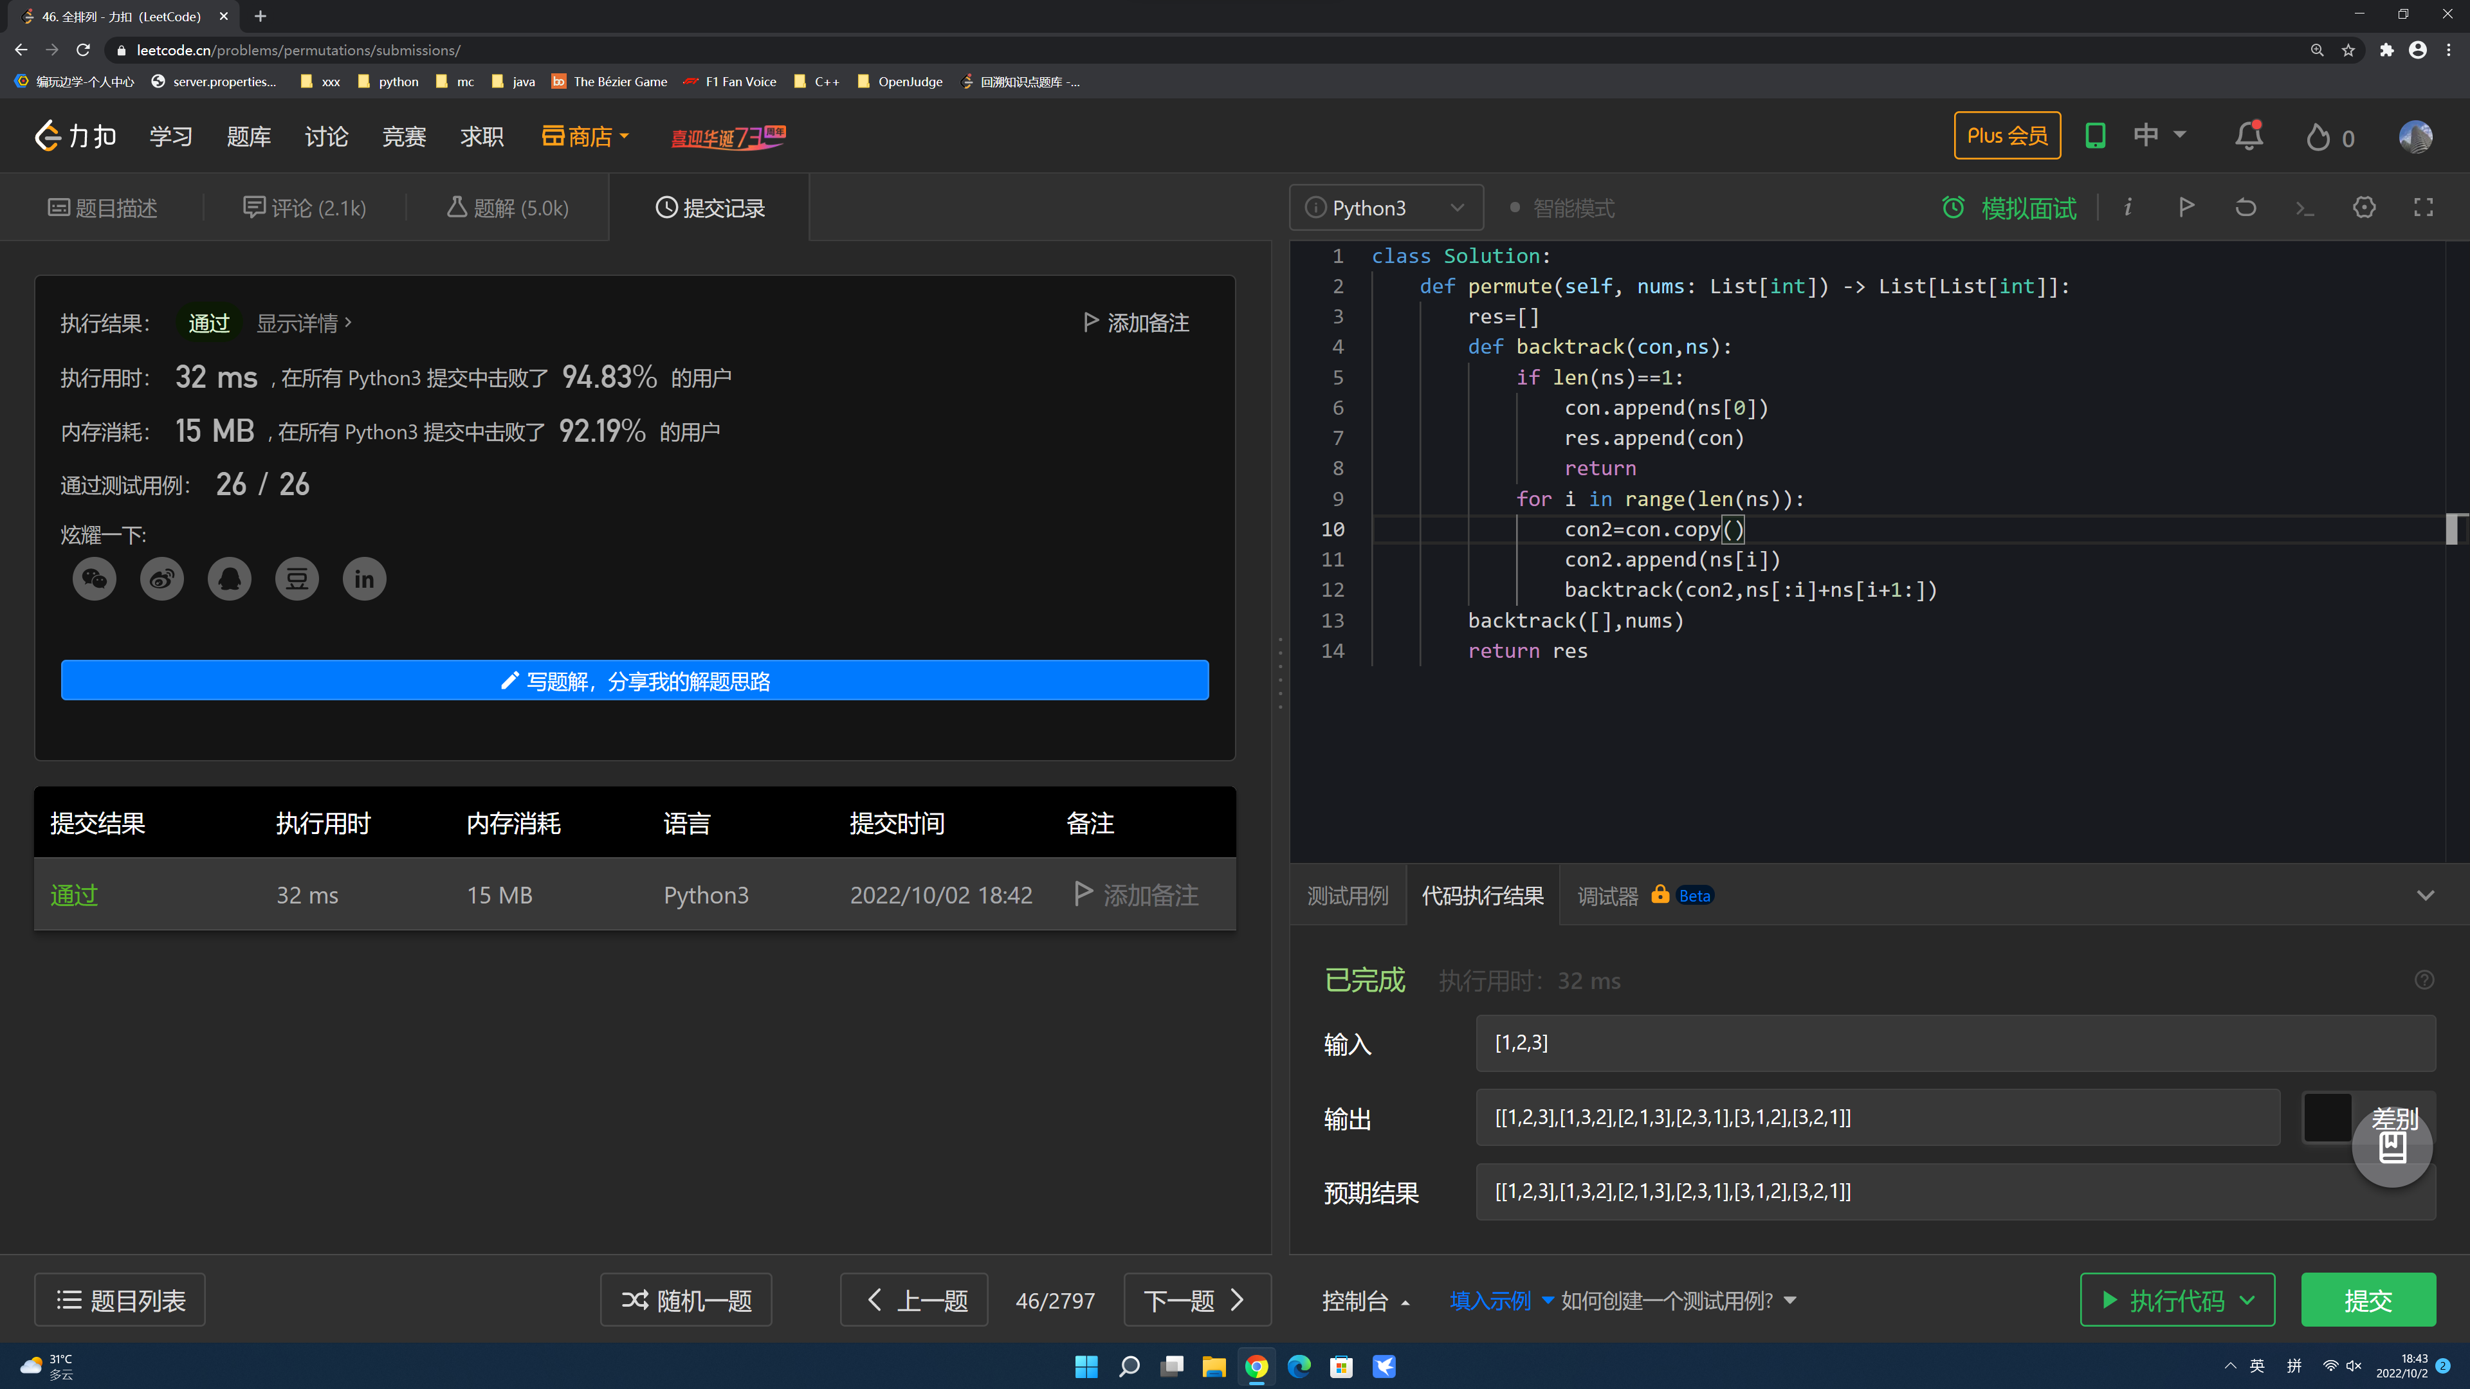Collapse the result panel chevron

tap(2425, 895)
